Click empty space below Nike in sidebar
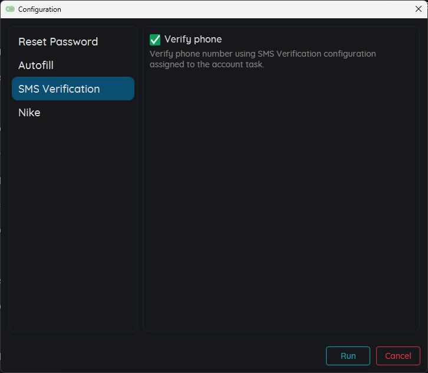Viewport: 428px width, 373px height. [x=73, y=224]
